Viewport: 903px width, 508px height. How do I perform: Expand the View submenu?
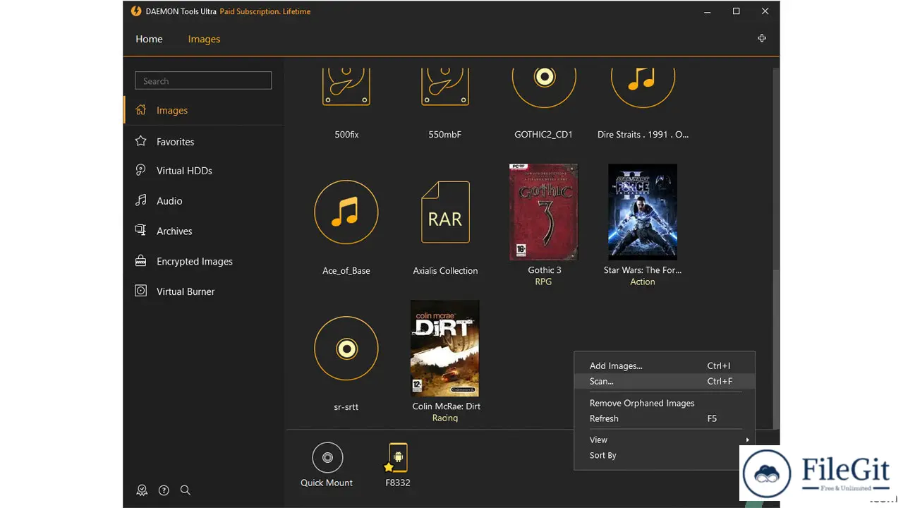pos(665,440)
